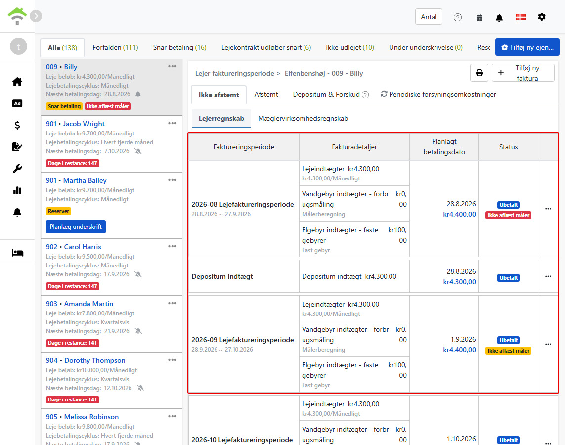Viewport: 565px width, 445px height.
Task: Open tenant 902 • Carol Harris
Action: click(x=73, y=247)
